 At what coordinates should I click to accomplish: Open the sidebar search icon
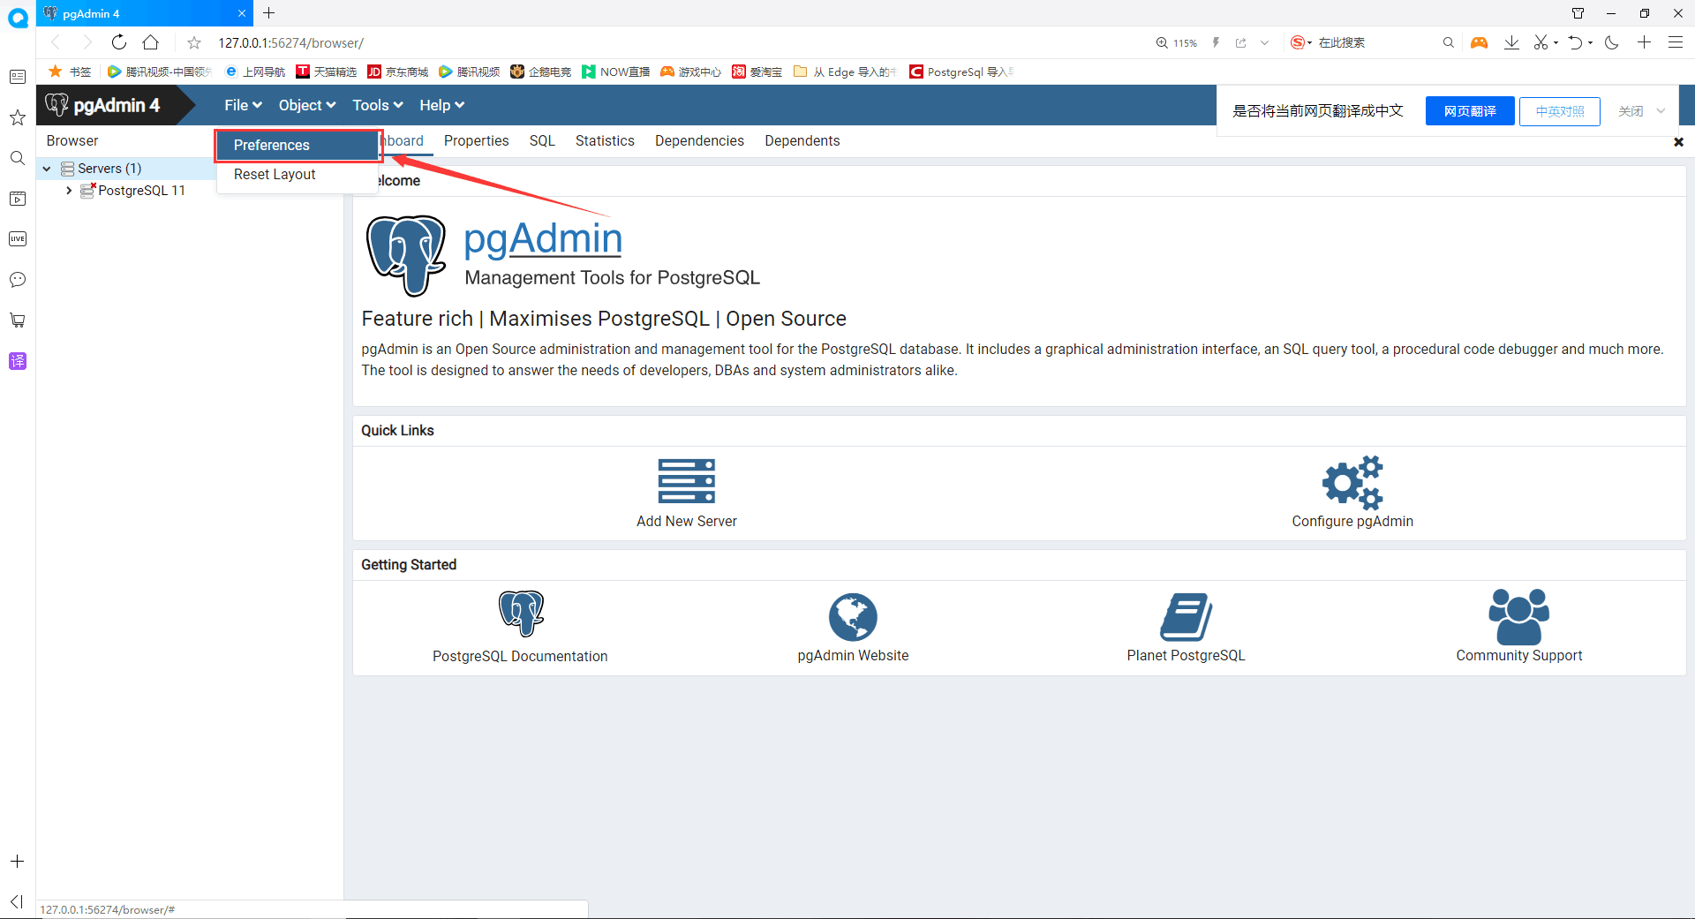pyautogui.click(x=18, y=158)
